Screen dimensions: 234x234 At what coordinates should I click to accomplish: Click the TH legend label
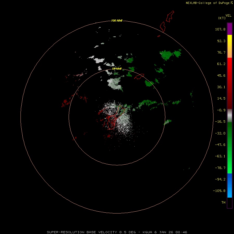point(223,203)
